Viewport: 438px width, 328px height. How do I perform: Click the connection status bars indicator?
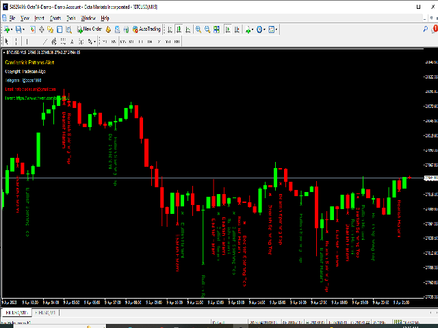[398, 322]
